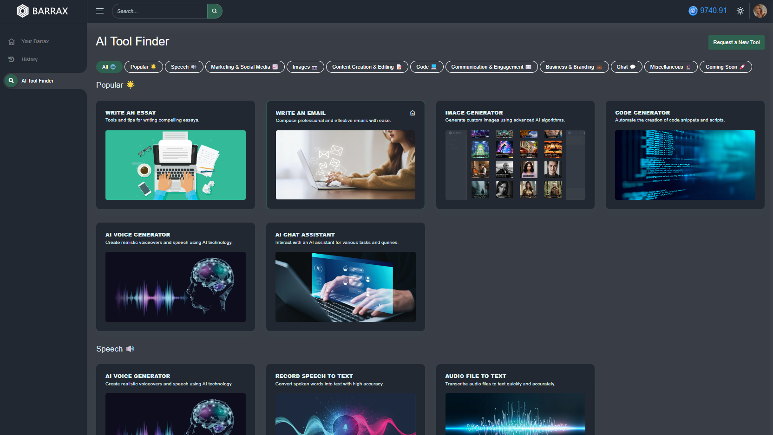Click the AI Tool Finder page heading
Screen dimensions: 773x435
tap(132, 41)
